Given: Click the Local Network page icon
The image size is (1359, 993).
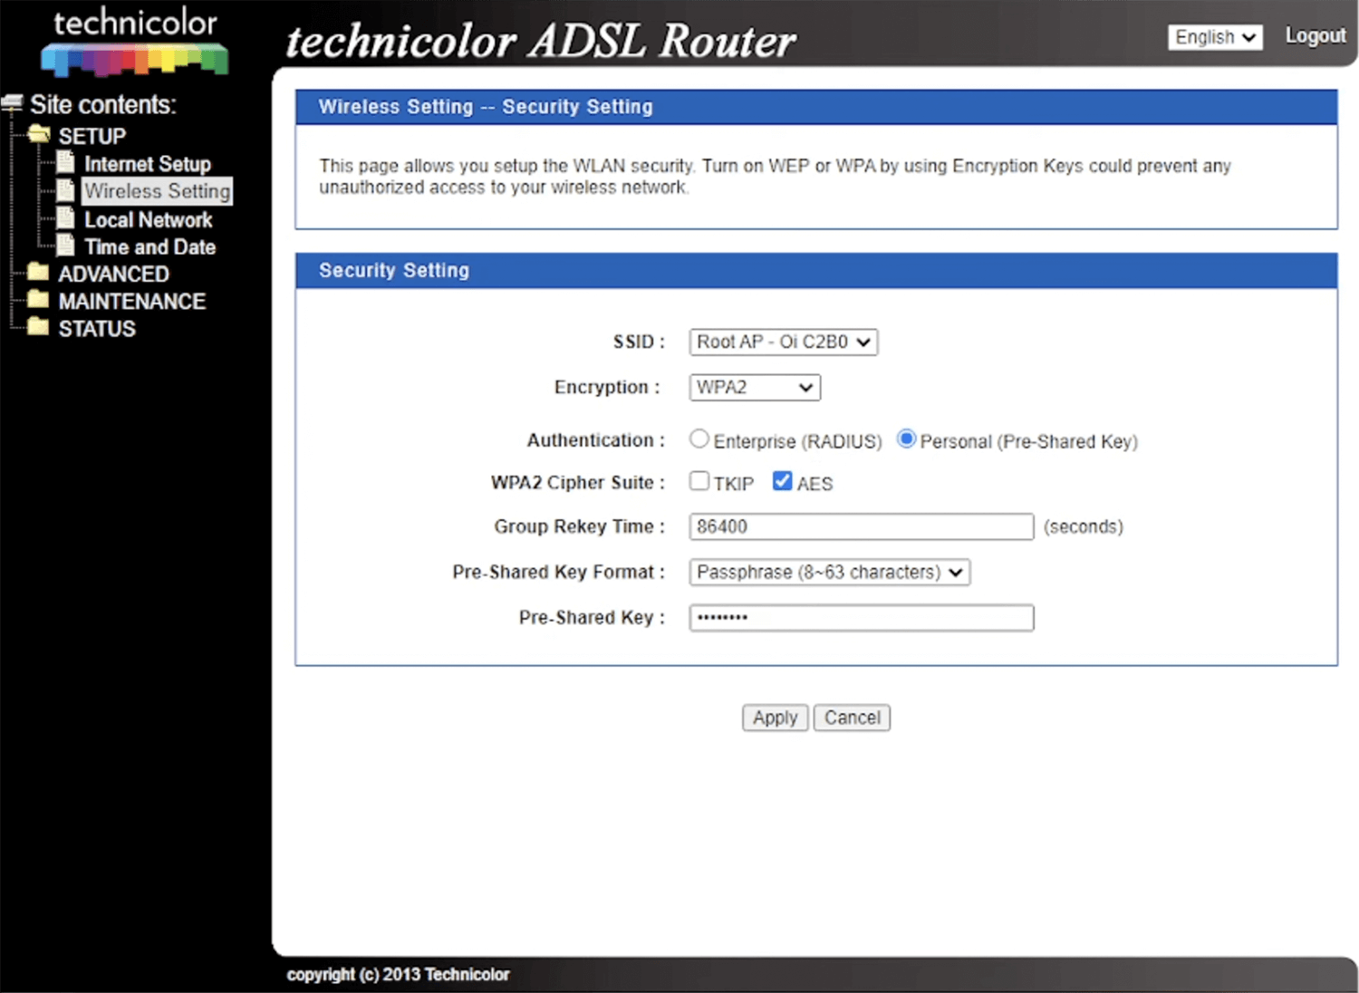Looking at the screenshot, I should click(66, 218).
